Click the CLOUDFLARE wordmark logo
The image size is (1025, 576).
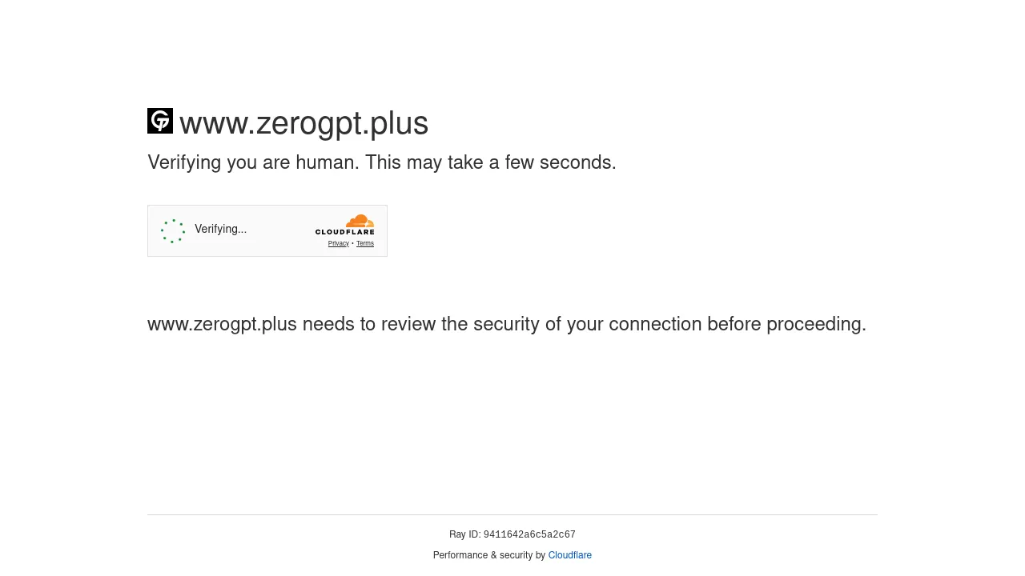click(x=344, y=233)
